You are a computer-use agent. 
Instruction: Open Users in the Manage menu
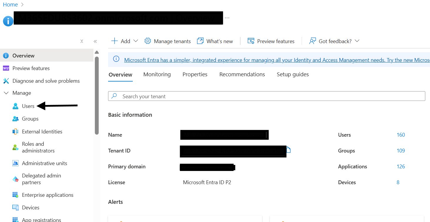pos(28,106)
